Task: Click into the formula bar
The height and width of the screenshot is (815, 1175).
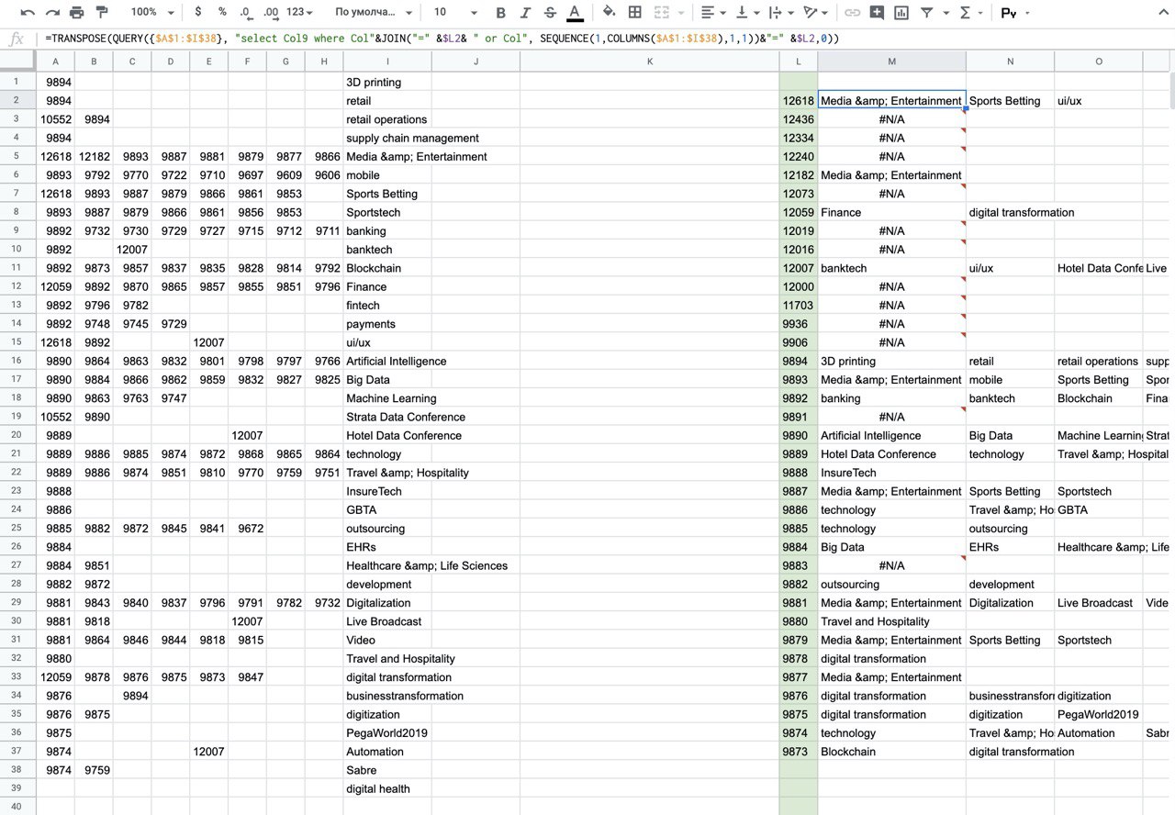Action: click(606, 39)
